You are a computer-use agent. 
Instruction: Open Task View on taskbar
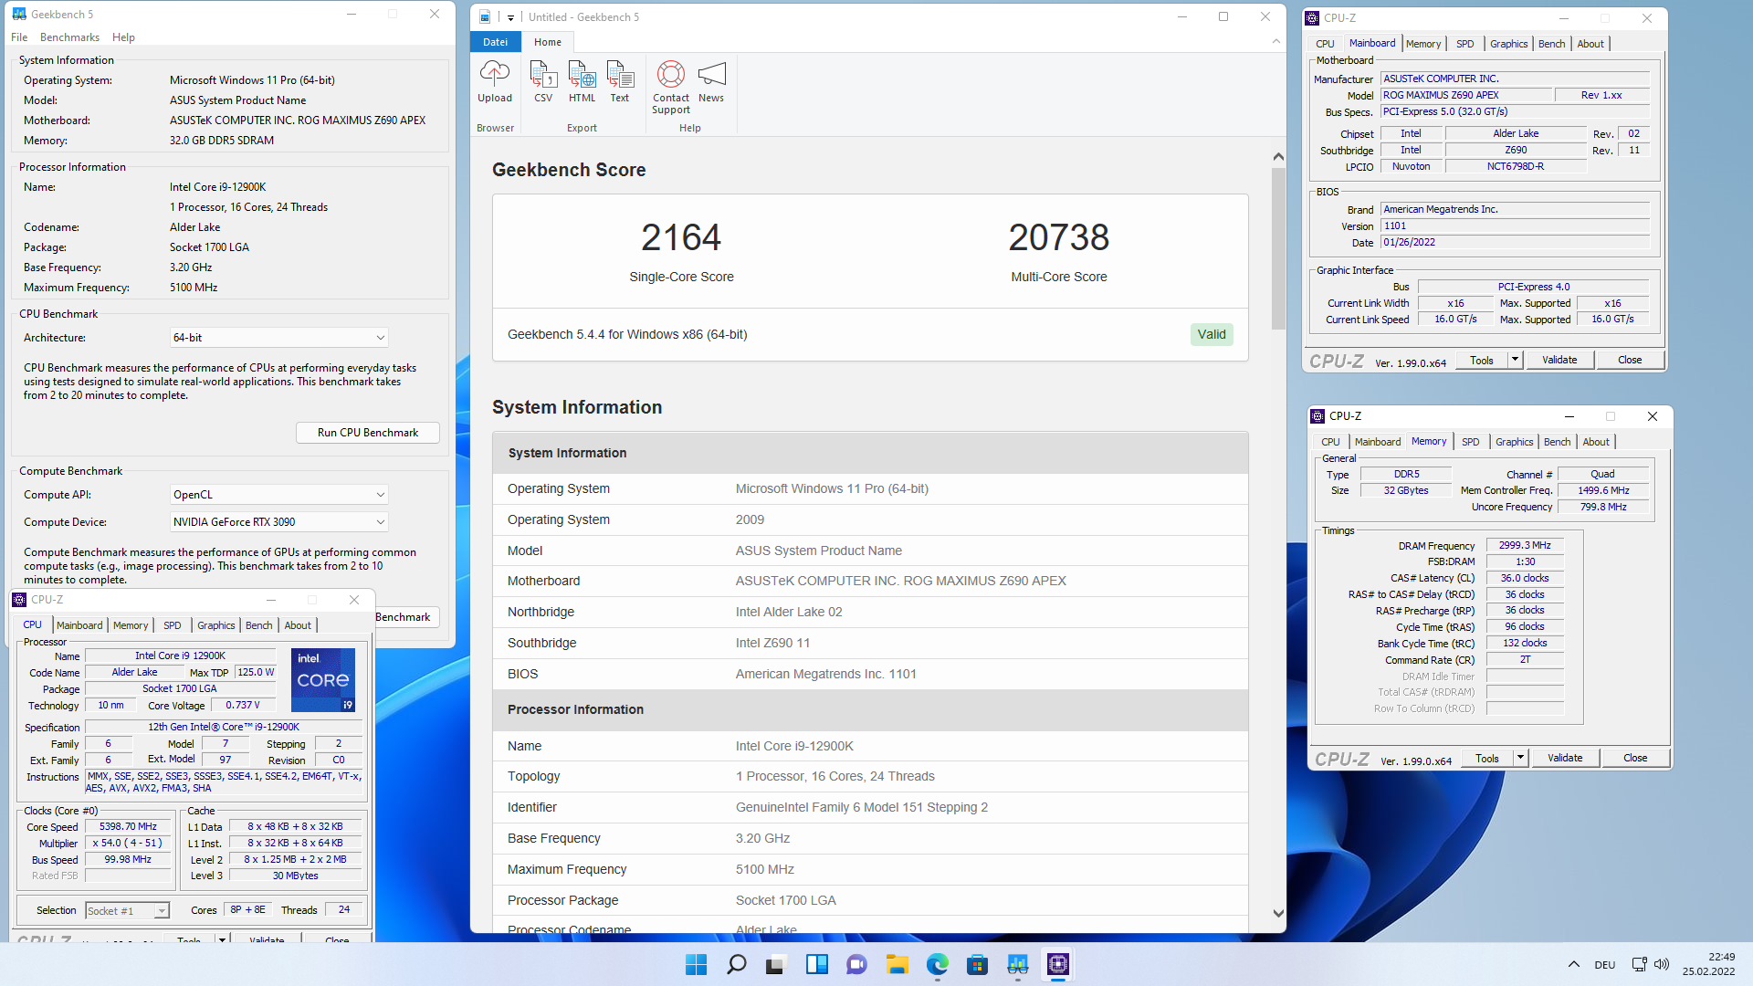776,964
